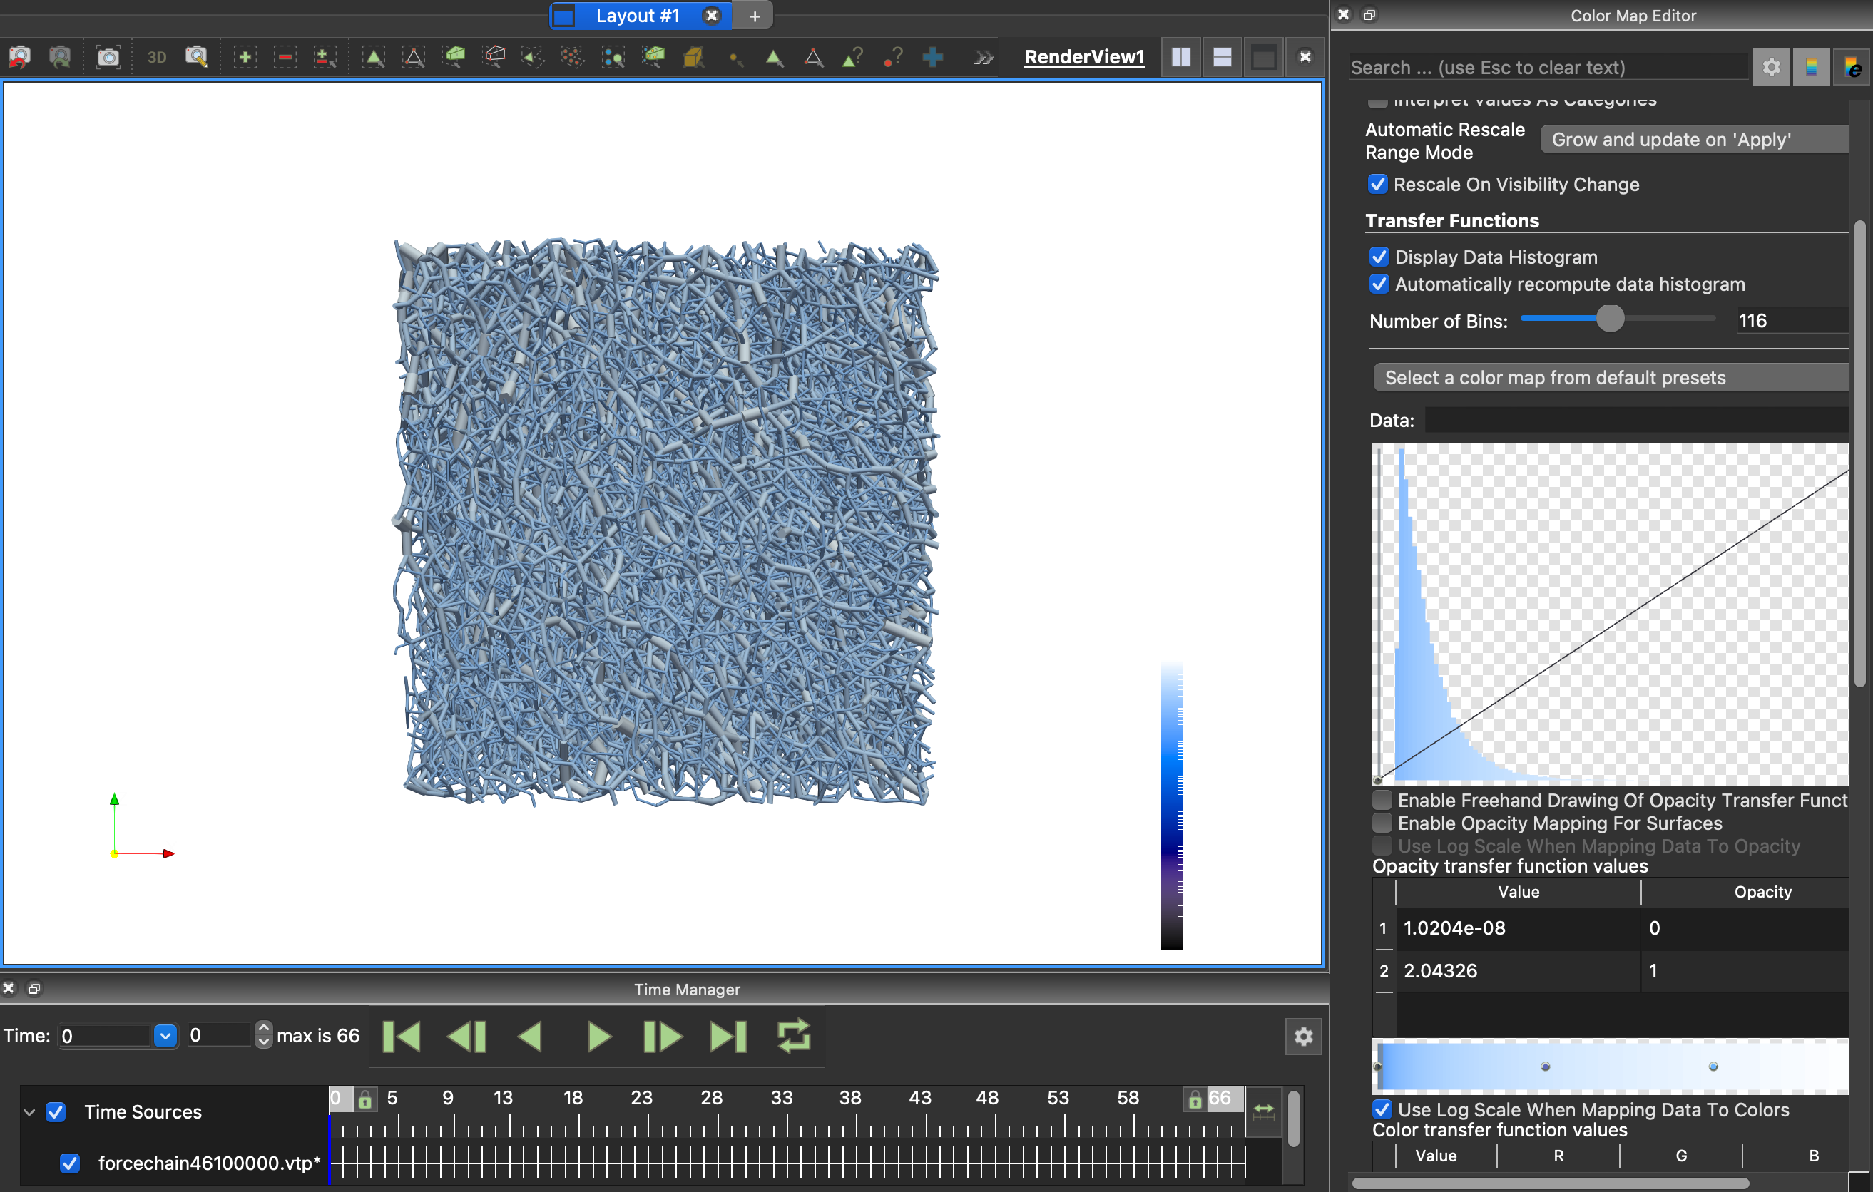
Task: Click the add selection plus icon
Action: [244, 57]
